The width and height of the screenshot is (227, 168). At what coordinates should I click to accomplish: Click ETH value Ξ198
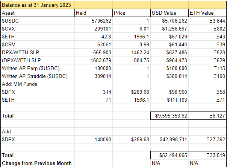point(219,76)
